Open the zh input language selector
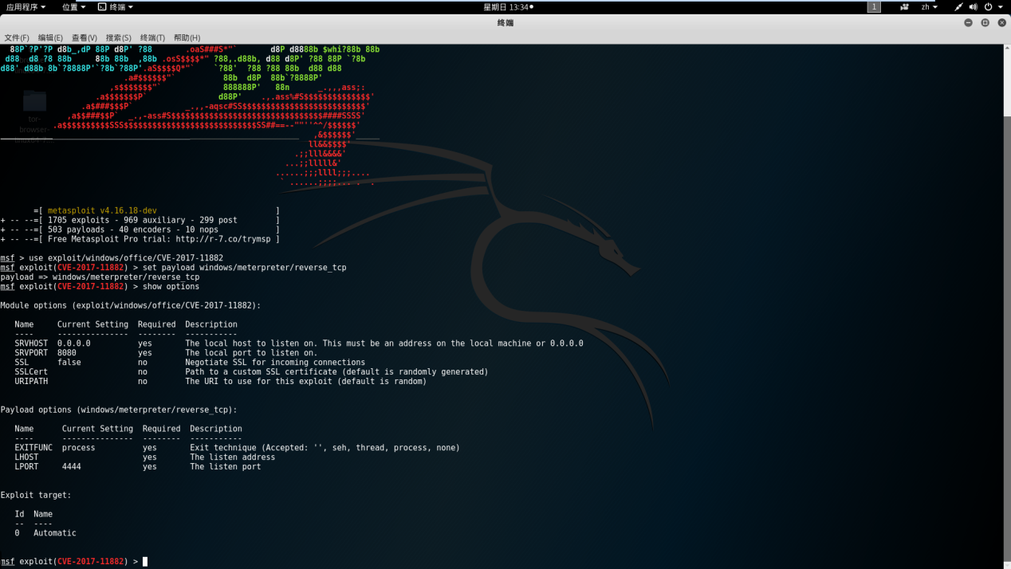Image resolution: width=1011 pixels, height=569 pixels. 930,6
